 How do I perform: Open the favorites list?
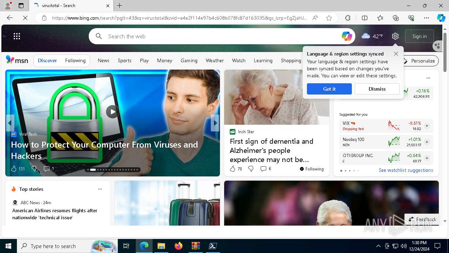point(380,18)
